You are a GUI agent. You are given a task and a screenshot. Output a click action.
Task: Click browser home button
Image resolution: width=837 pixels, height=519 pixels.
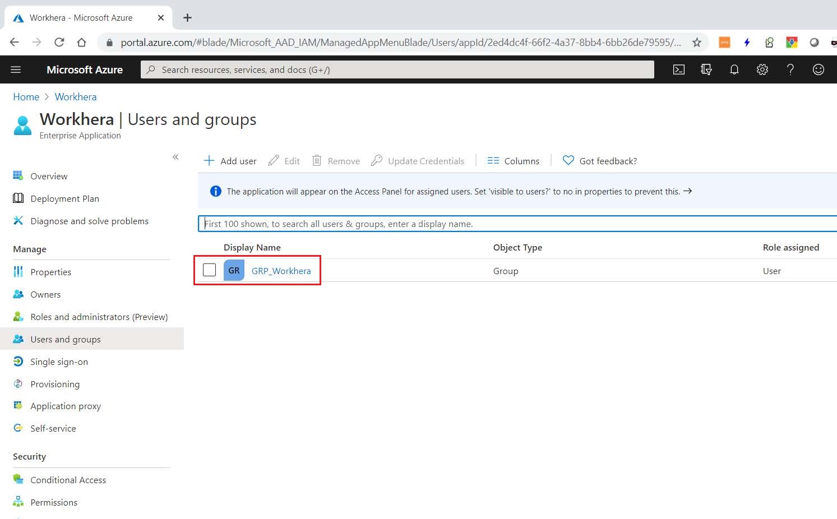point(81,42)
